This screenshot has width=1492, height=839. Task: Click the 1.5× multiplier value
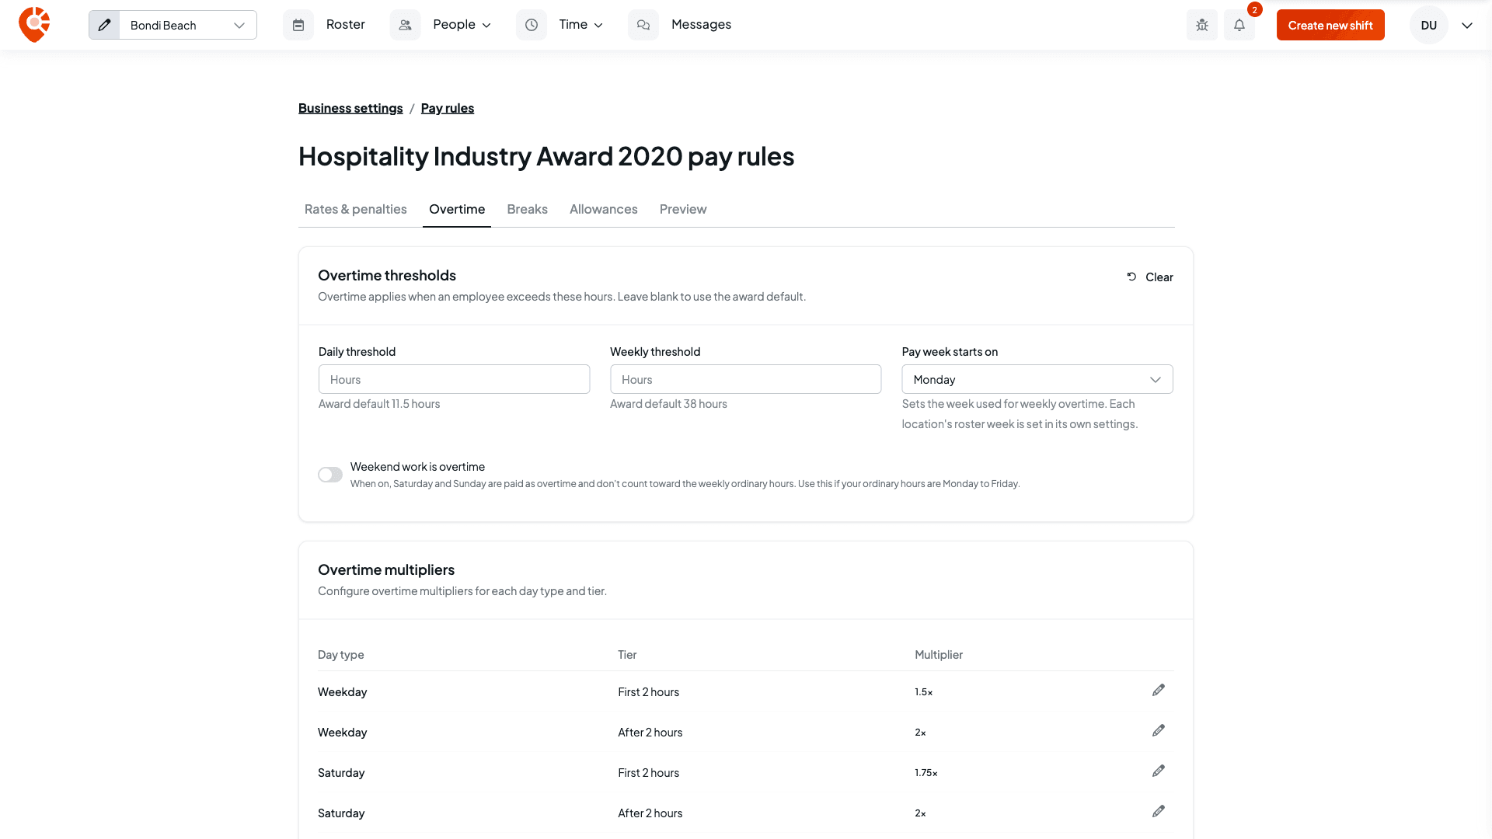coord(924,692)
